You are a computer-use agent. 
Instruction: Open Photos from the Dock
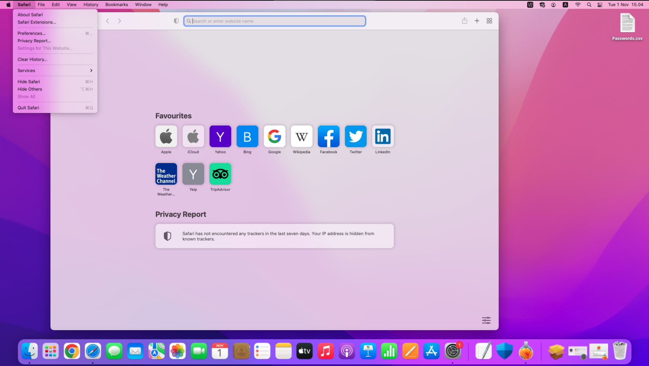[x=178, y=351]
